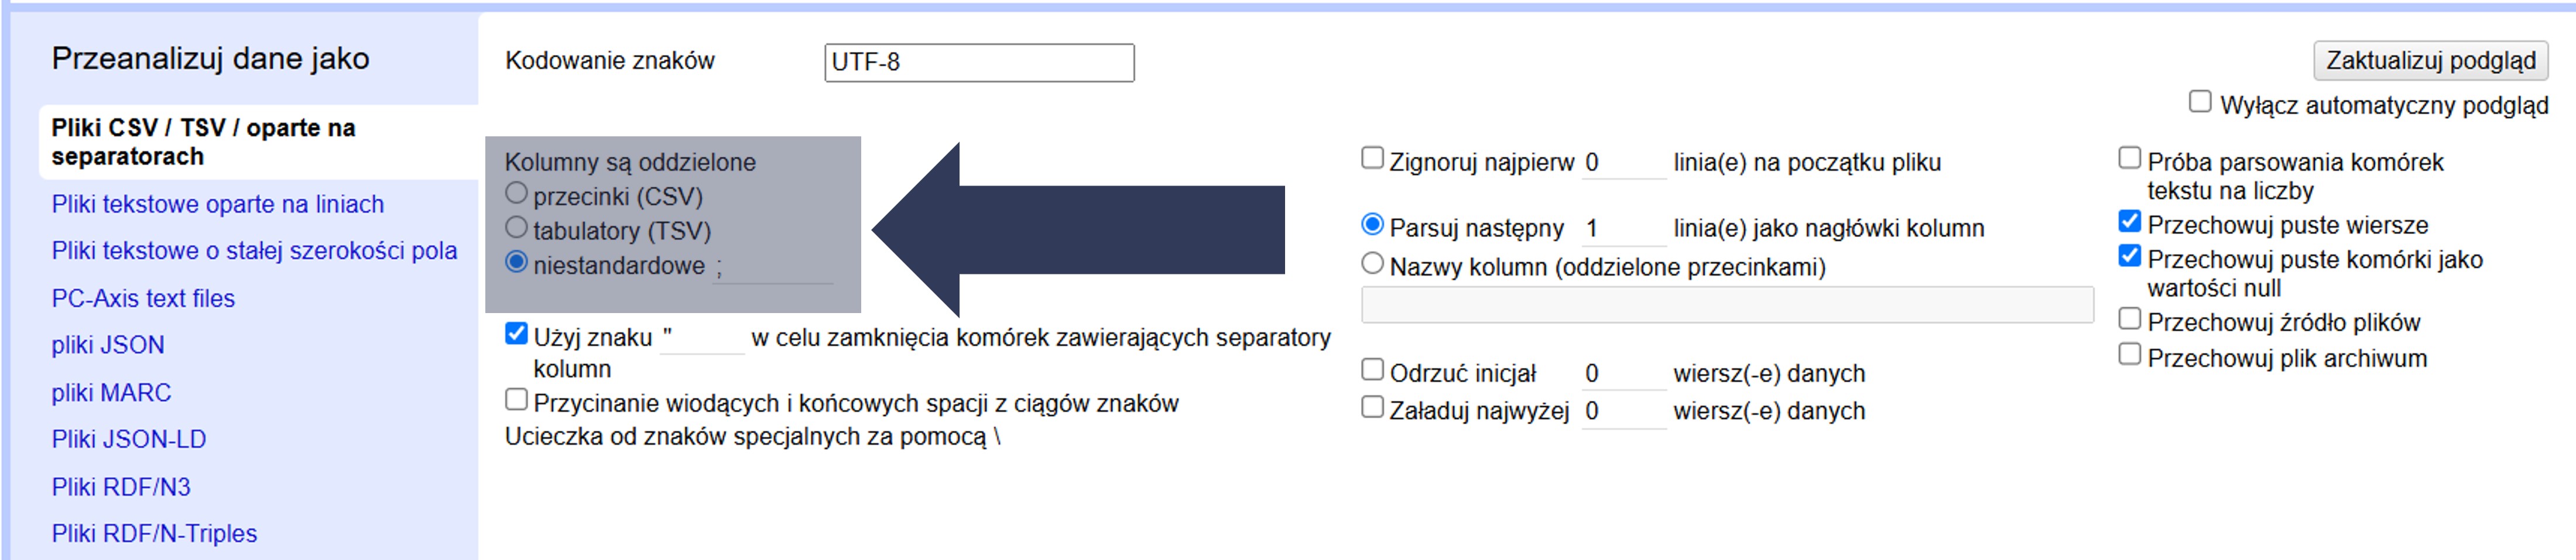Choose Nazwy kolumn oddzielone przecinkami radio

pyautogui.click(x=1372, y=264)
